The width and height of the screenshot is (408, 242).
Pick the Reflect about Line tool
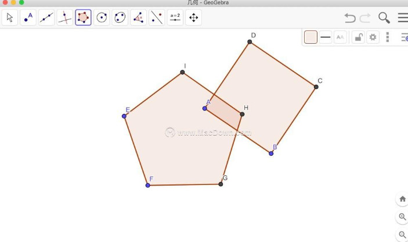[157, 17]
